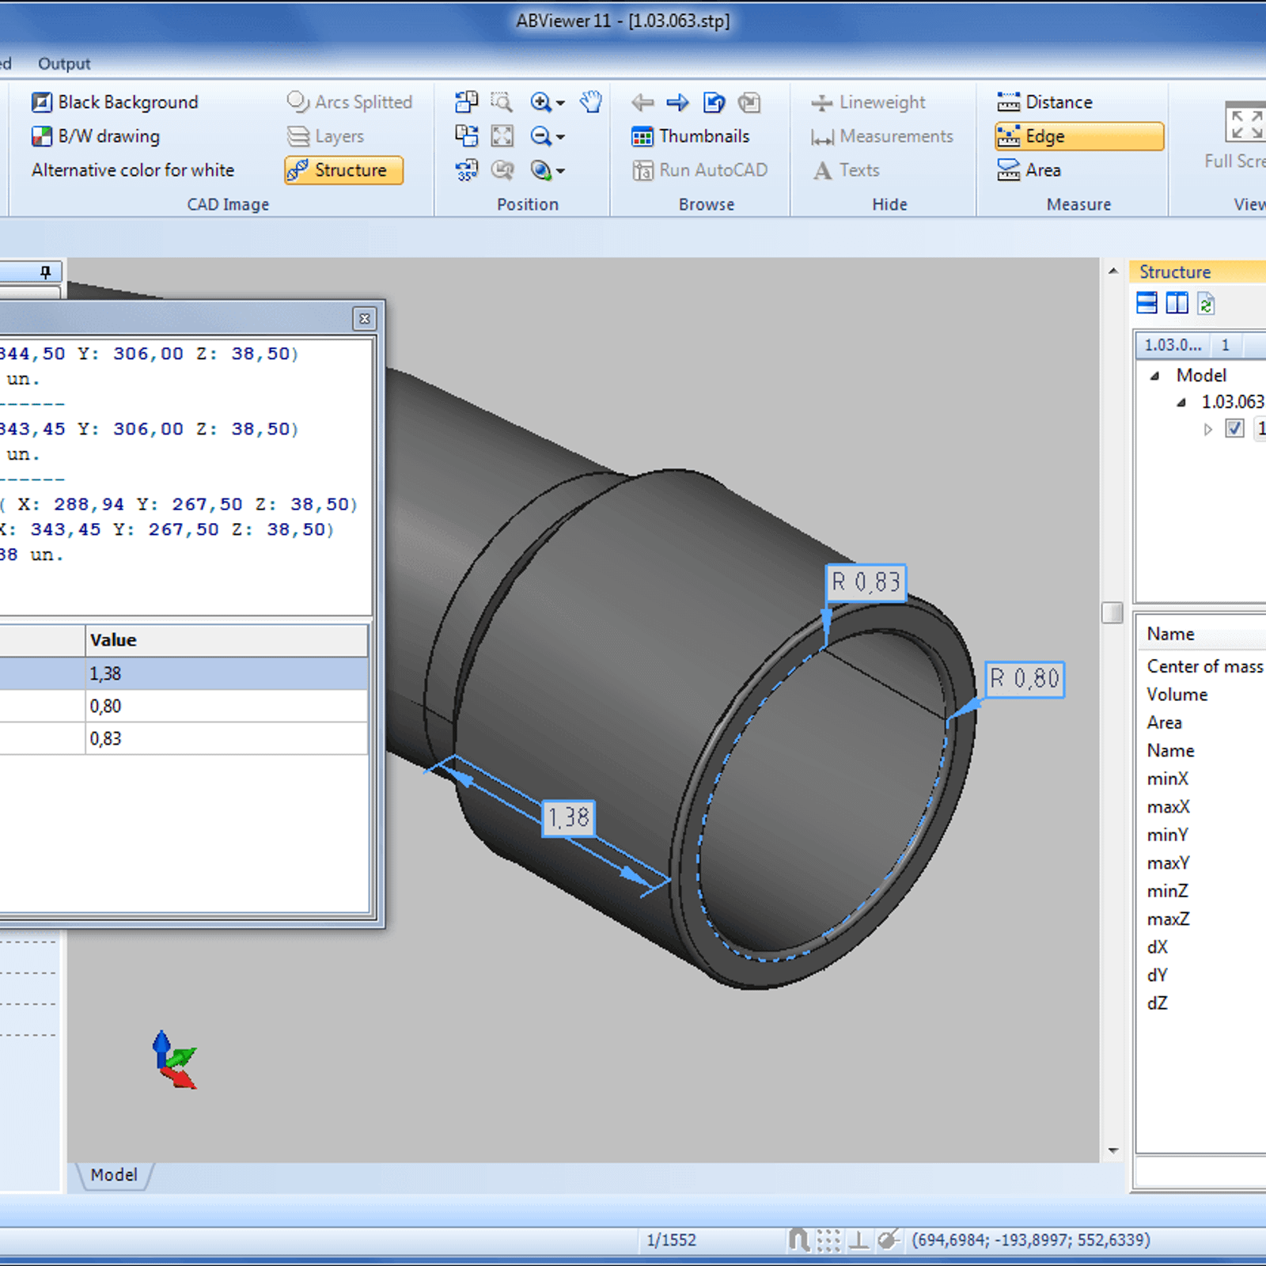
Task: Click the blue page-with-arrow Browse icon
Action: [714, 102]
